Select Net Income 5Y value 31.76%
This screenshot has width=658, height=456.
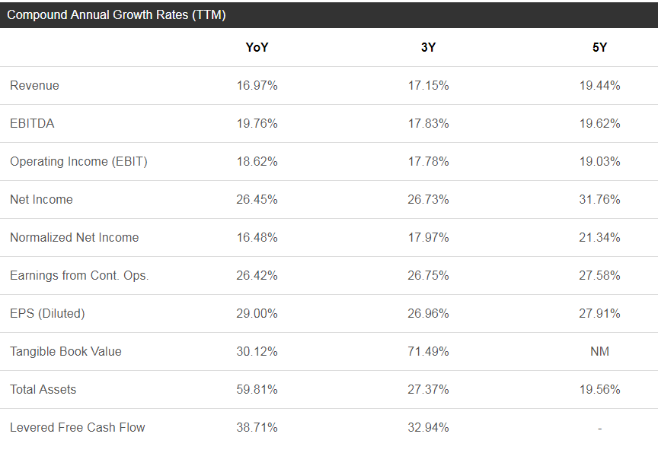pos(599,199)
